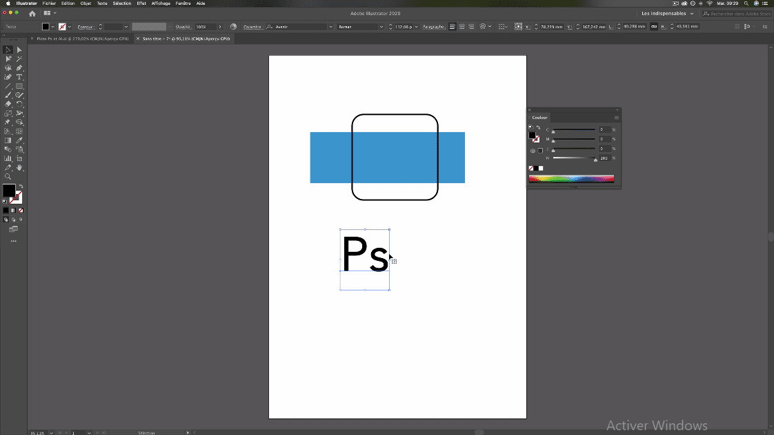
Task: Click the Home icon button
Action: (x=32, y=13)
